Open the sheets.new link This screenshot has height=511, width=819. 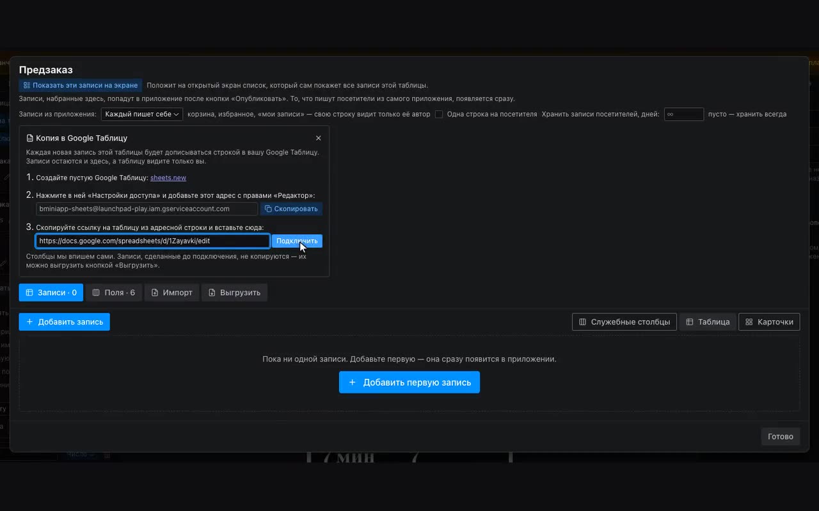(x=168, y=178)
